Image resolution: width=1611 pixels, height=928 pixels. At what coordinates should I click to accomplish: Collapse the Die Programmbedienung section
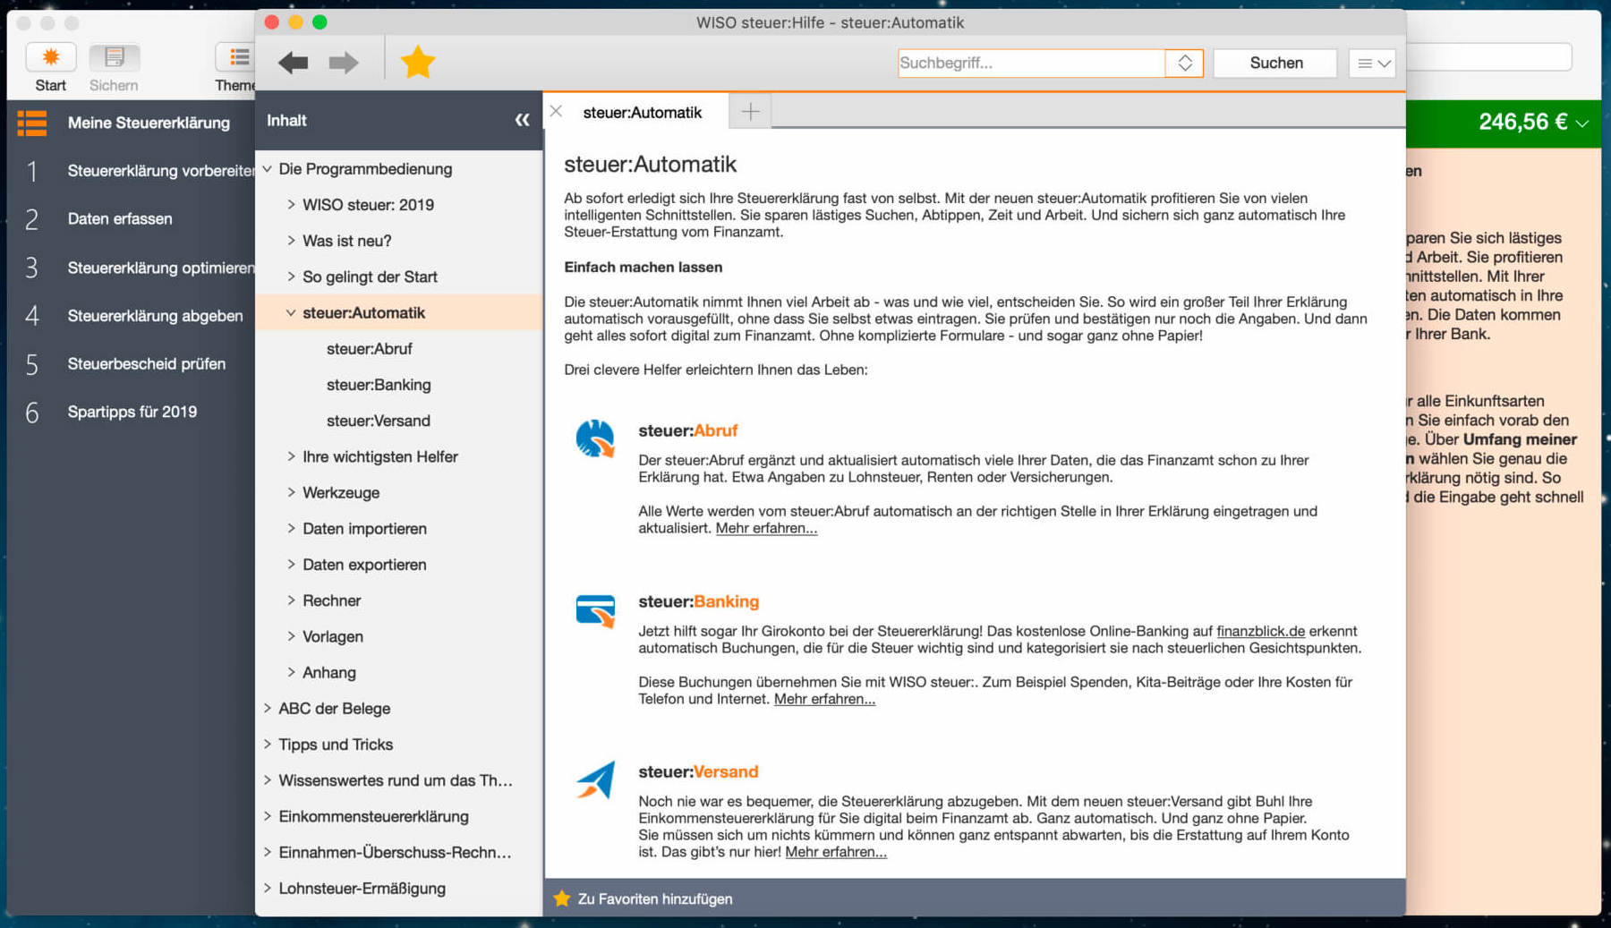point(268,168)
